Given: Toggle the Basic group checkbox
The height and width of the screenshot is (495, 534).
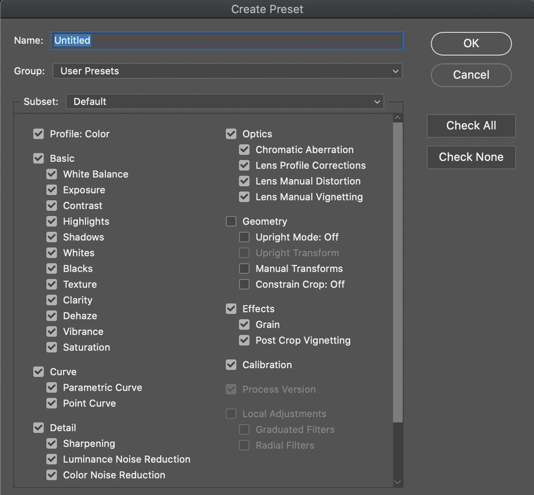Looking at the screenshot, I should (x=39, y=158).
